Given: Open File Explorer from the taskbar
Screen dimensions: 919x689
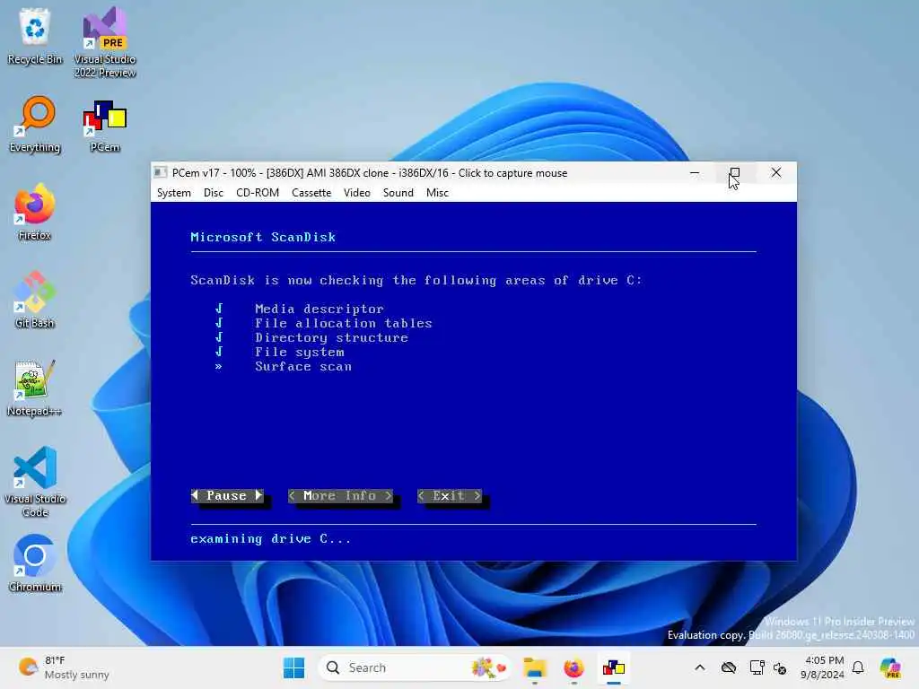Looking at the screenshot, I should (x=534, y=667).
